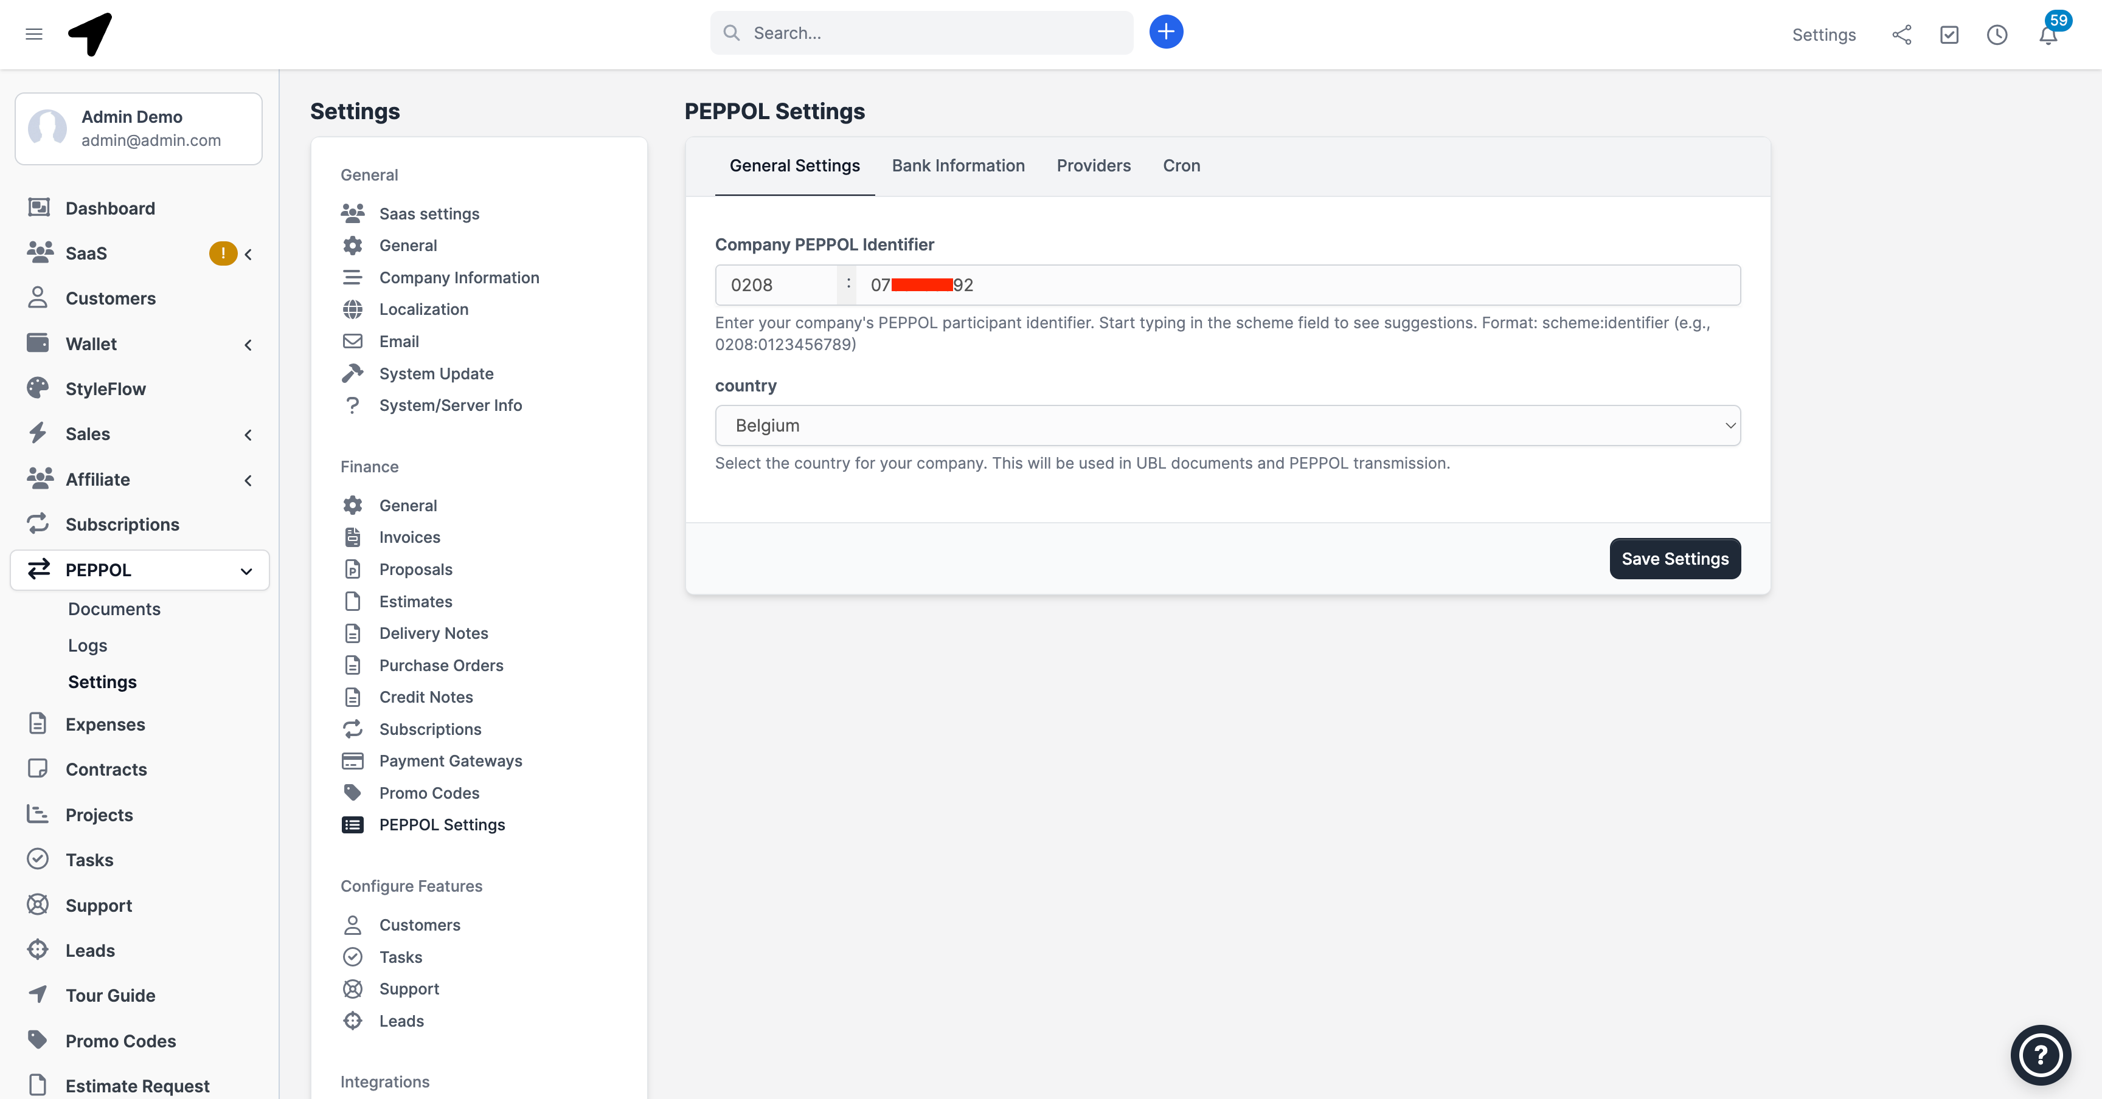Image resolution: width=2102 pixels, height=1099 pixels.
Task: Open the Cron tab
Action: [x=1182, y=165]
